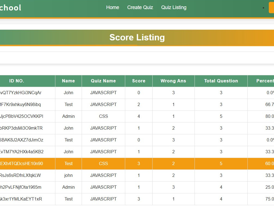This screenshot has width=274, height=206.
Task: Click total question 5 in highlighted row
Action: point(221,164)
